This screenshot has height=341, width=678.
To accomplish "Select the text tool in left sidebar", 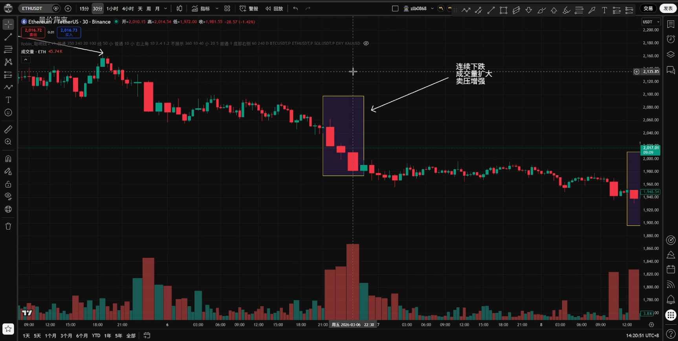I will [x=8, y=100].
